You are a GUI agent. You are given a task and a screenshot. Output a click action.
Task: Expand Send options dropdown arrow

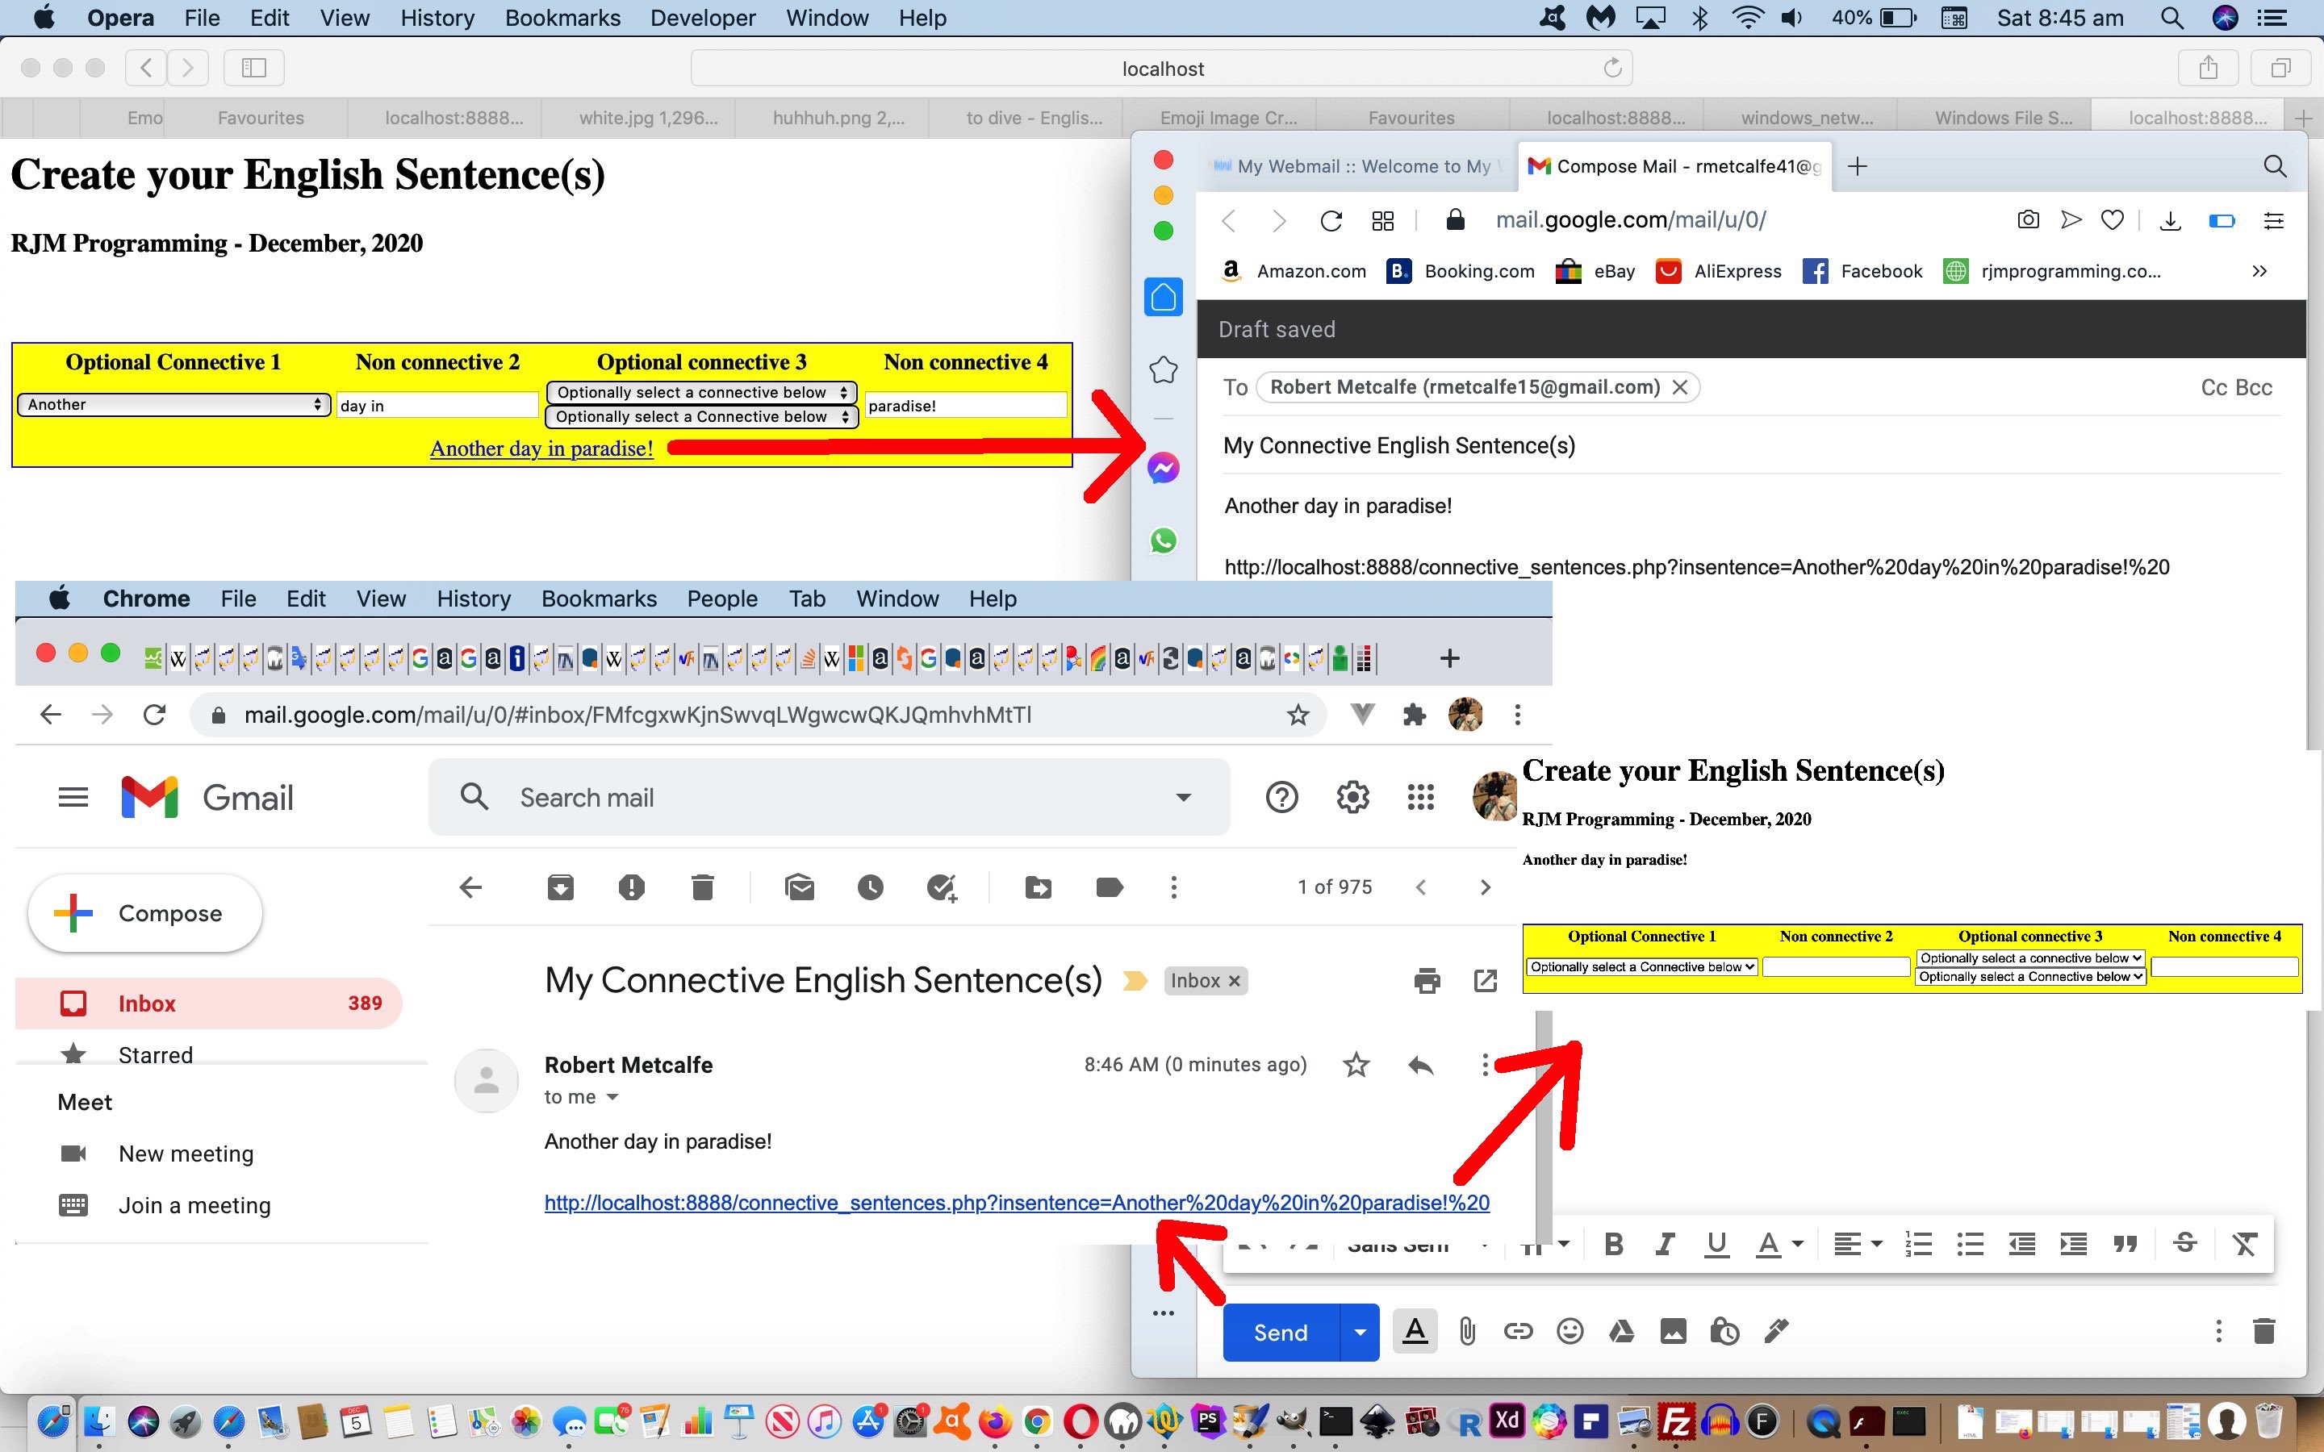point(1360,1332)
